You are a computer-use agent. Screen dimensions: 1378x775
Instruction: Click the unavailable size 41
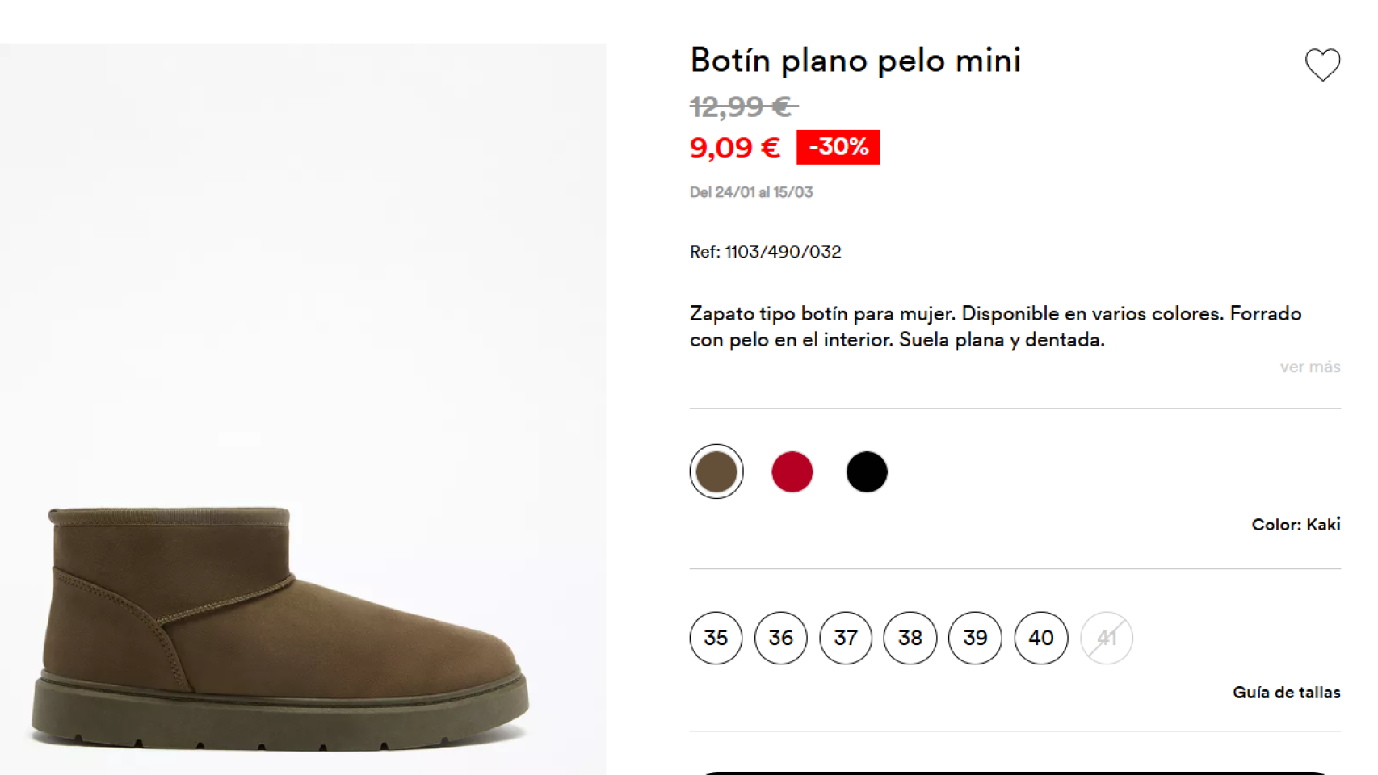[1105, 638]
